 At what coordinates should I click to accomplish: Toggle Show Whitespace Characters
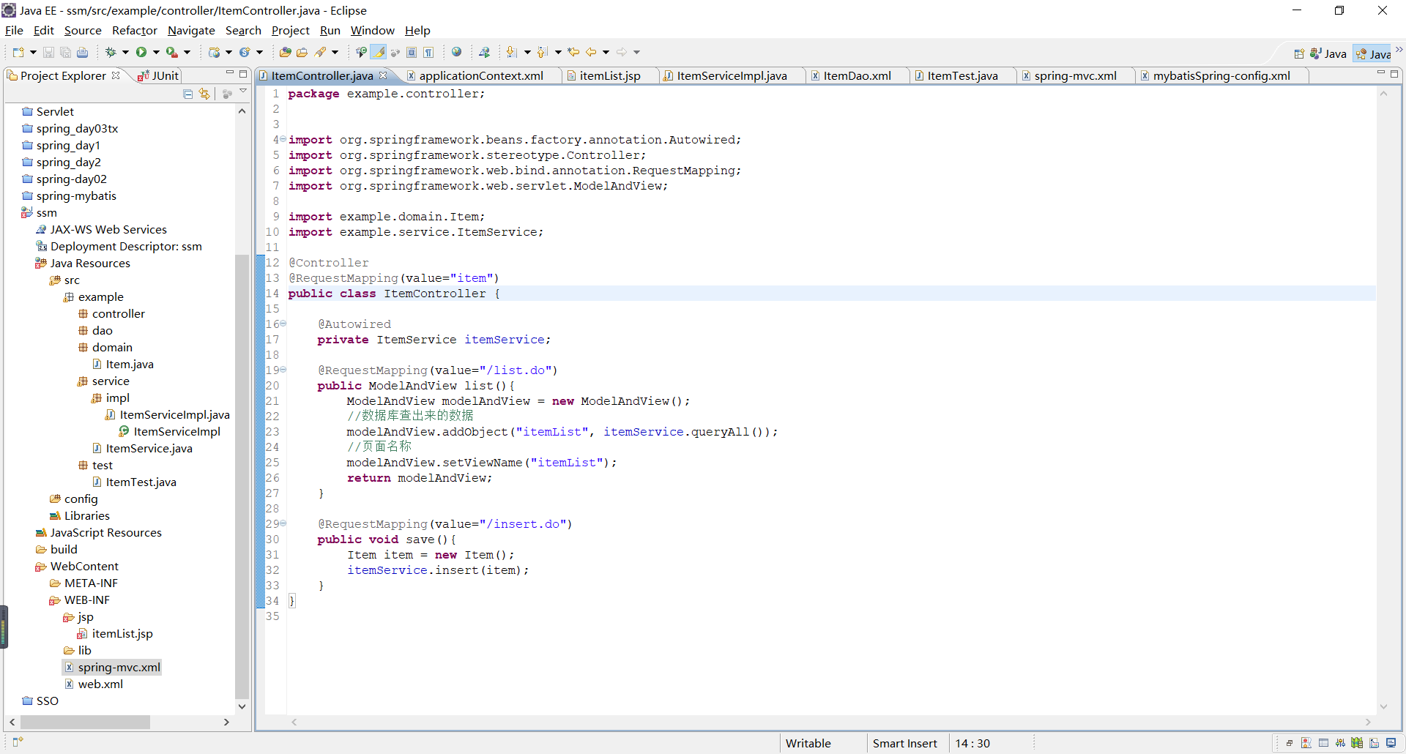[x=428, y=52]
